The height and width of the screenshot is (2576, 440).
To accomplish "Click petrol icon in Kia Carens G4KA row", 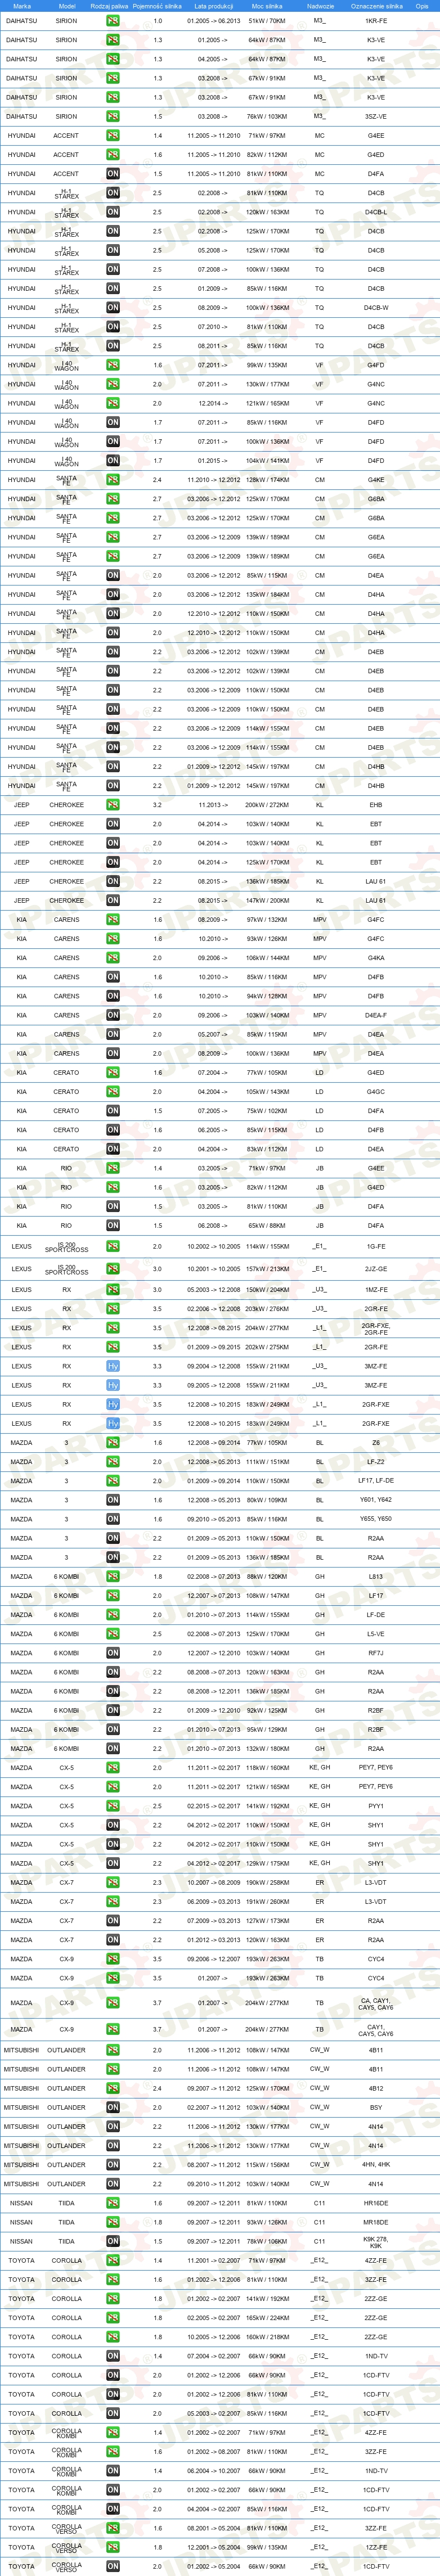I will [x=113, y=958].
